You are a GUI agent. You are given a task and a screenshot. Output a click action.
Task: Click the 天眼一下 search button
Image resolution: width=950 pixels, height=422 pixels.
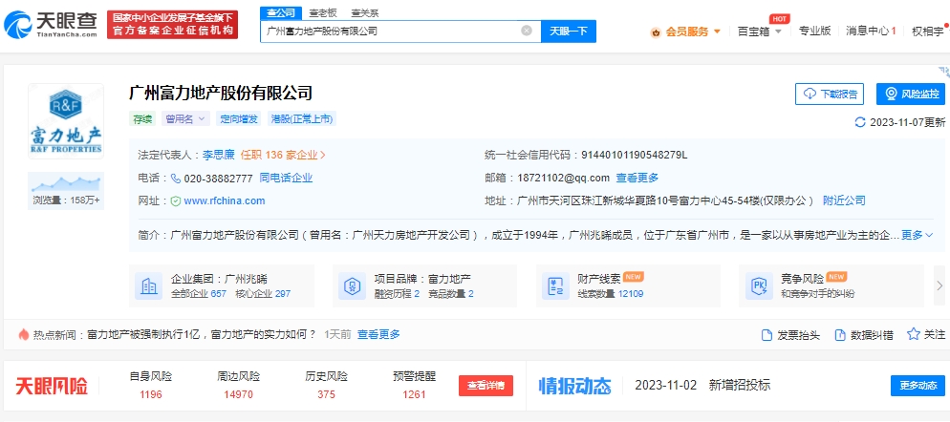pyautogui.click(x=569, y=31)
